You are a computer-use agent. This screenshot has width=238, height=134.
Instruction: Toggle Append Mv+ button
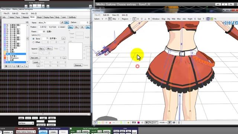[49, 49]
